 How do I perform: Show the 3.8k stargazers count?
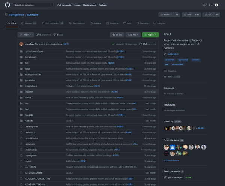click(x=197, y=15)
